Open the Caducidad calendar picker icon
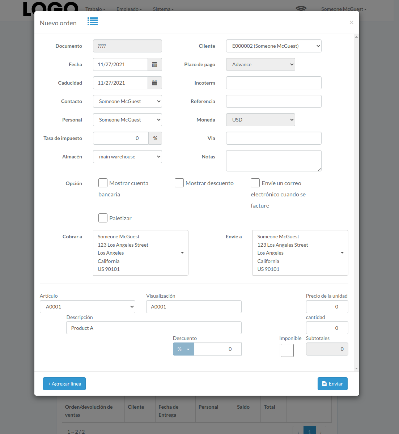The width and height of the screenshot is (399, 434). [x=154, y=83]
